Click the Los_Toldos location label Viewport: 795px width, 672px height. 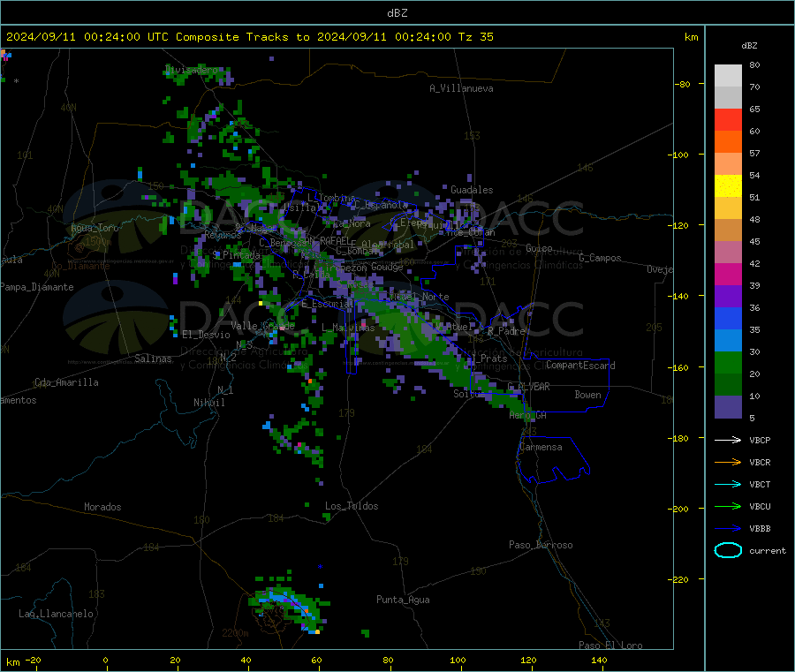pyautogui.click(x=352, y=506)
